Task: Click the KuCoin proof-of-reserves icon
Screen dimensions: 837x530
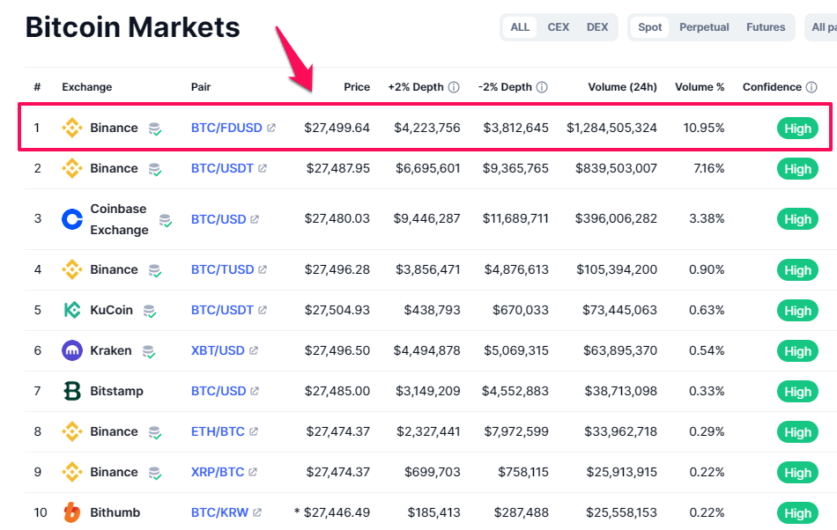Action: click(150, 311)
